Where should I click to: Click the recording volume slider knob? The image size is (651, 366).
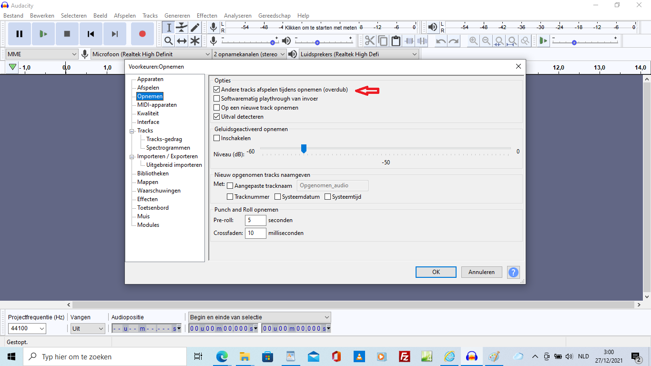(273, 42)
